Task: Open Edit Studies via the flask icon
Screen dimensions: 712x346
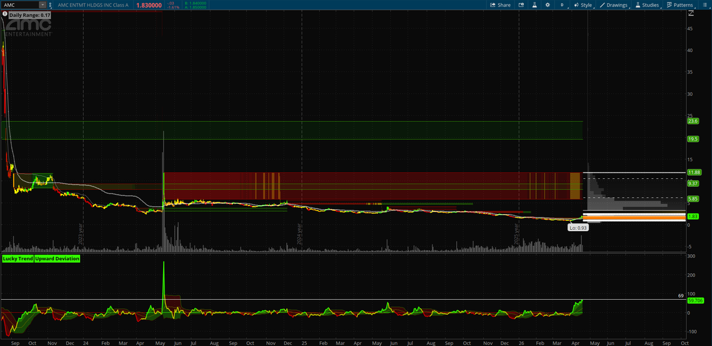Action: click(x=534, y=5)
